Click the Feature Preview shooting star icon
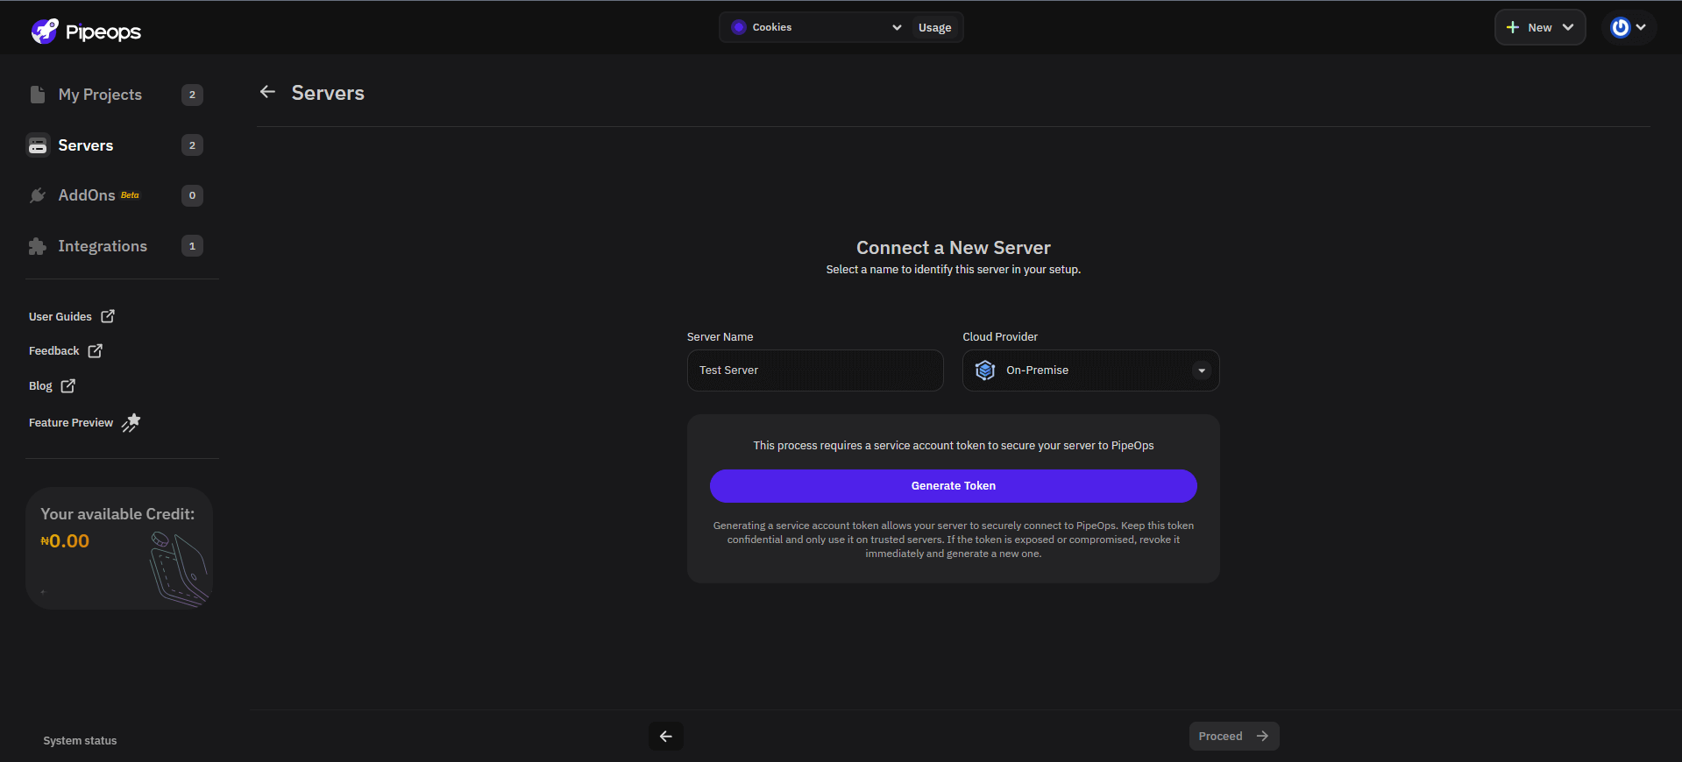This screenshot has width=1682, height=762. tap(131, 423)
